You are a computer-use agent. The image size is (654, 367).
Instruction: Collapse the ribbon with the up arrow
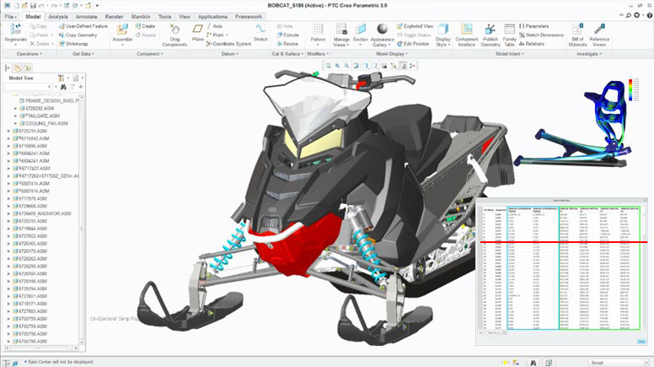621,15
